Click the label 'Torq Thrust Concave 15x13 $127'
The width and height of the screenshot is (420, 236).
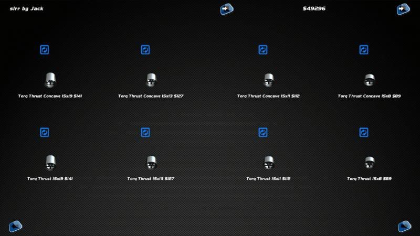pyautogui.click(x=151, y=96)
